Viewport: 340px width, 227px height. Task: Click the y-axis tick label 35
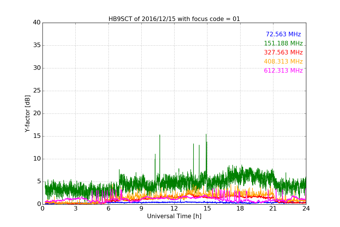(37, 45)
